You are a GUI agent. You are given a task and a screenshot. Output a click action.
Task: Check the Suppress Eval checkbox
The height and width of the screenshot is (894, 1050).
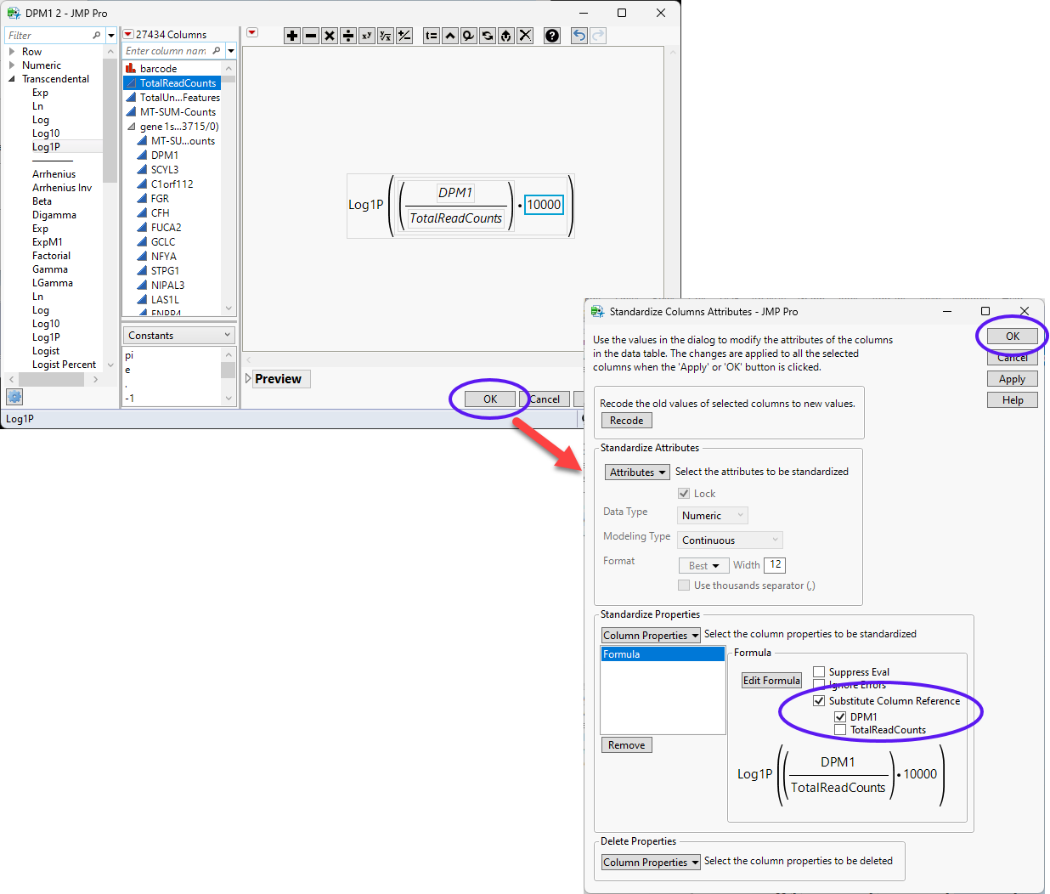coord(819,672)
